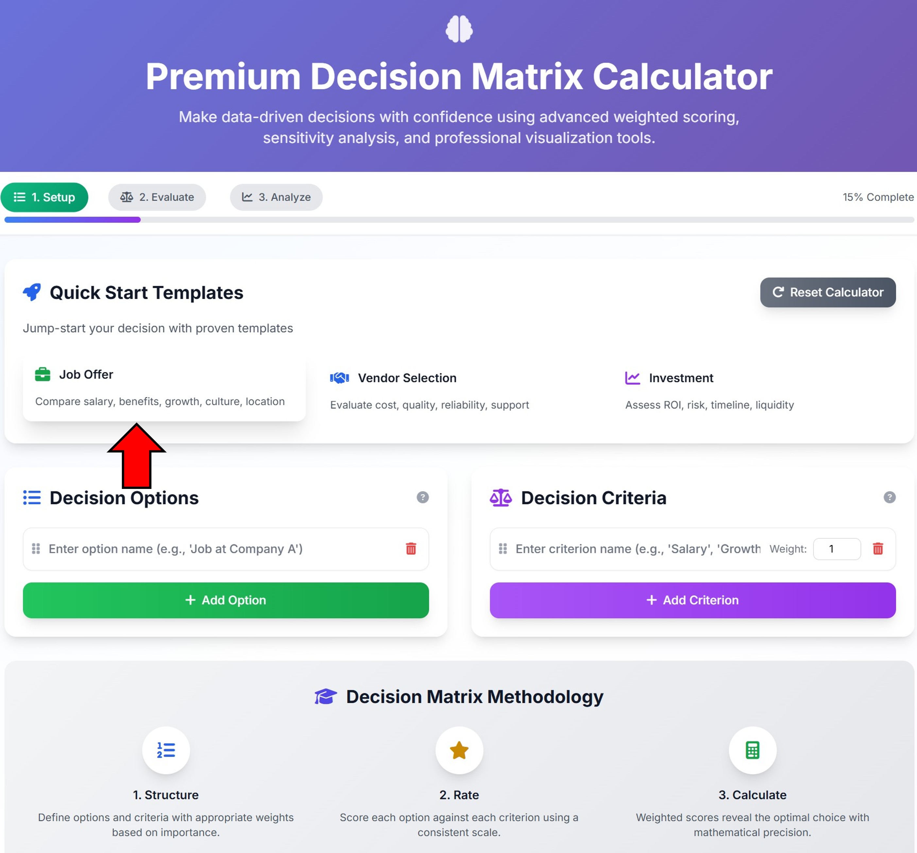Switch to the 2. Evaluate tab
The width and height of the screenshot is (917, 853).
click(157, 197)
